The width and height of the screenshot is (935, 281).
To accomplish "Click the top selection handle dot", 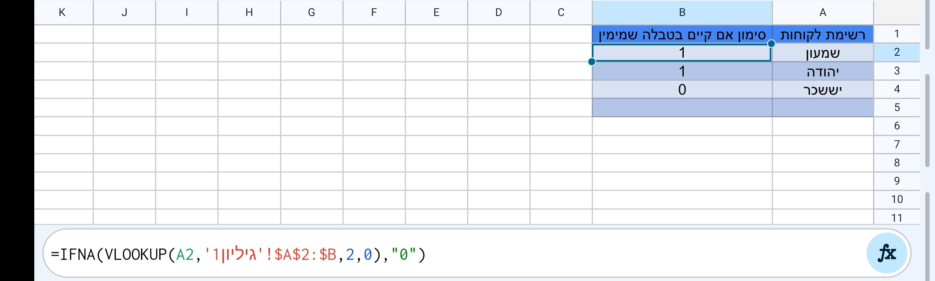I will click(x=771, y=44).
